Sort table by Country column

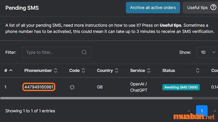click(x=116, y=71)
